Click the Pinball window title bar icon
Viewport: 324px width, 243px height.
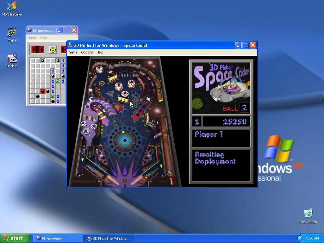(70, 45)
